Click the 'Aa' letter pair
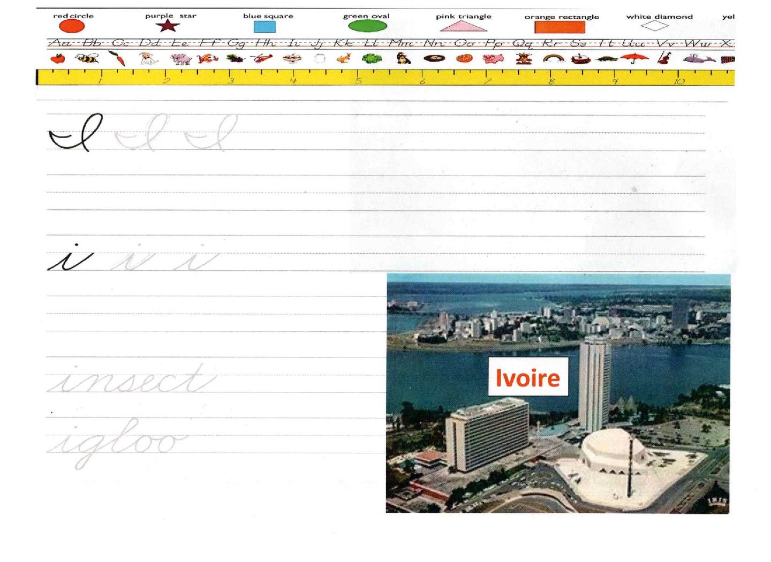771x562 pixels. coord(59,43)
